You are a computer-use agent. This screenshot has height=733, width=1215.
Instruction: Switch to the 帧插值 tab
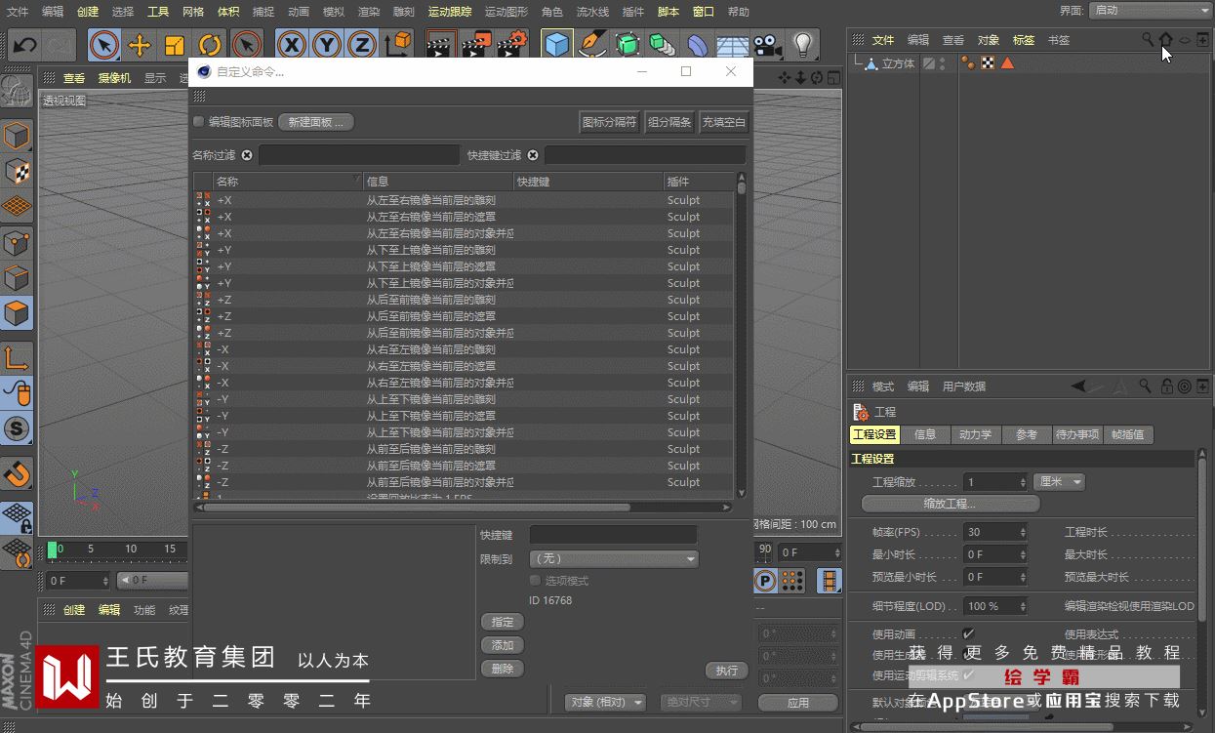point(1127,434)
